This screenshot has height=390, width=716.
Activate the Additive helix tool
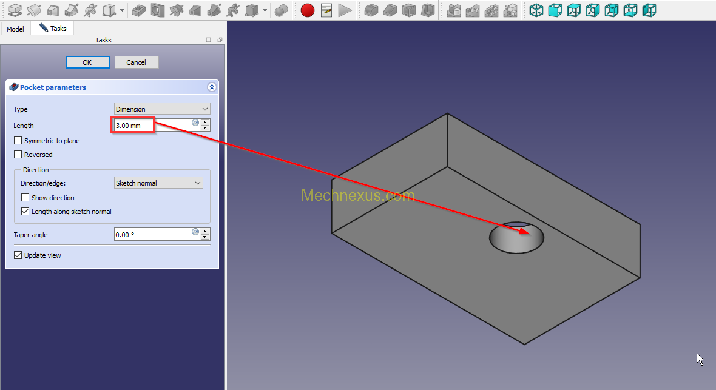pos(90,10)
